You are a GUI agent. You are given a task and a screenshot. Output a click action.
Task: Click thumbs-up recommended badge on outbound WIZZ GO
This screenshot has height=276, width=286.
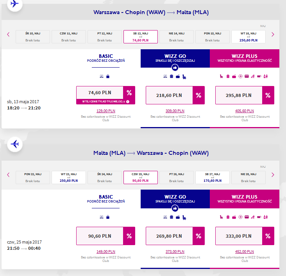(175, 68)
